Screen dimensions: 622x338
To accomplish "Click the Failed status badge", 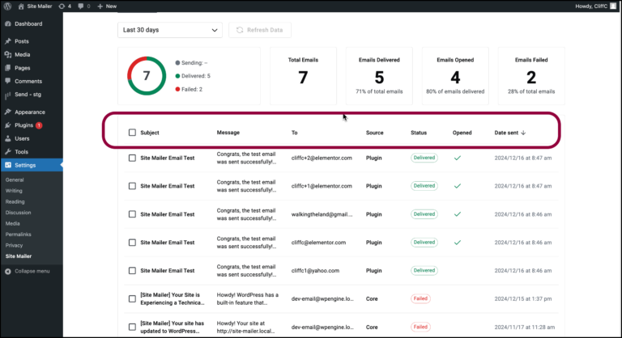I will [x=420, y=298].
